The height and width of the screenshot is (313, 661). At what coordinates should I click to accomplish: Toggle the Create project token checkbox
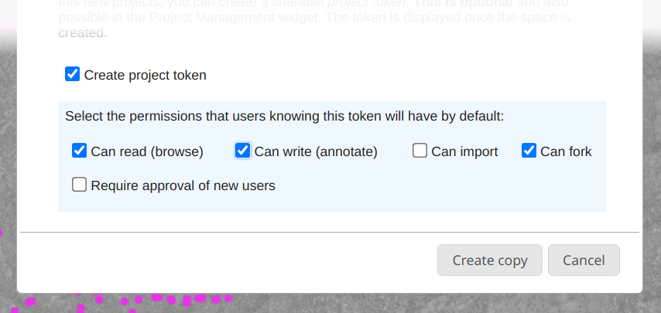(x=72, y=74)
